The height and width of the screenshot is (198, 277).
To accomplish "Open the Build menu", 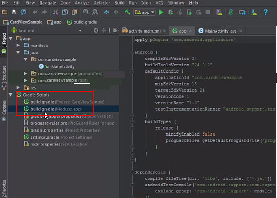I will (x=120, y=3).
